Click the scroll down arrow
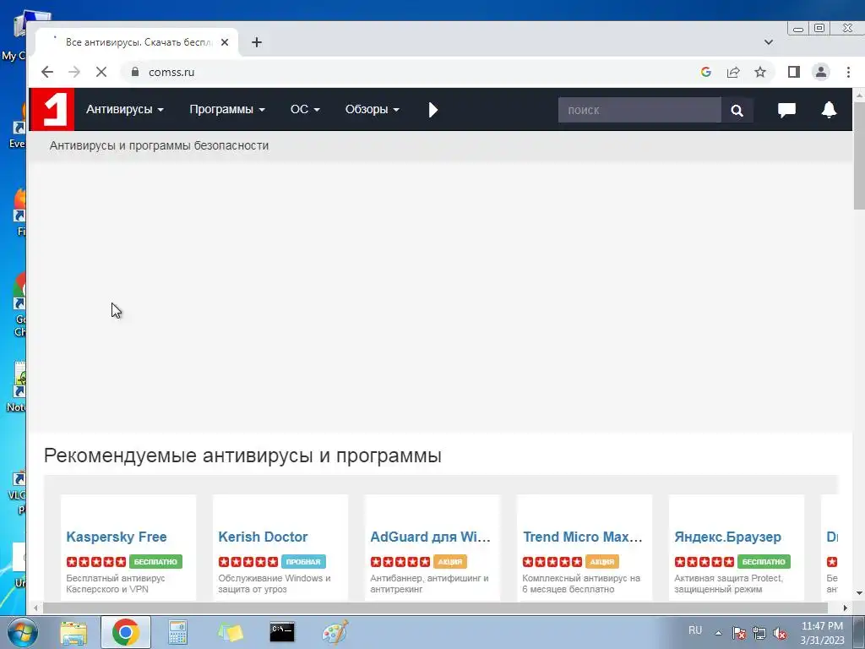This screenshot has width=865, height=649. [x=859, y=593]
